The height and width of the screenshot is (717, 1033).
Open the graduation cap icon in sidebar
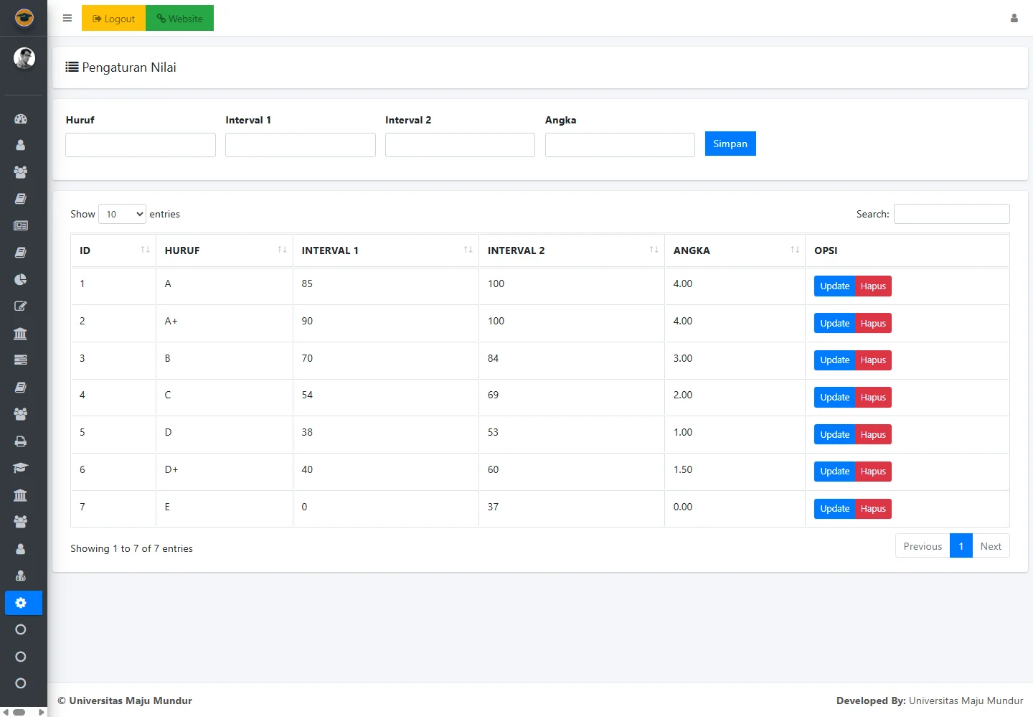[21, 468]
